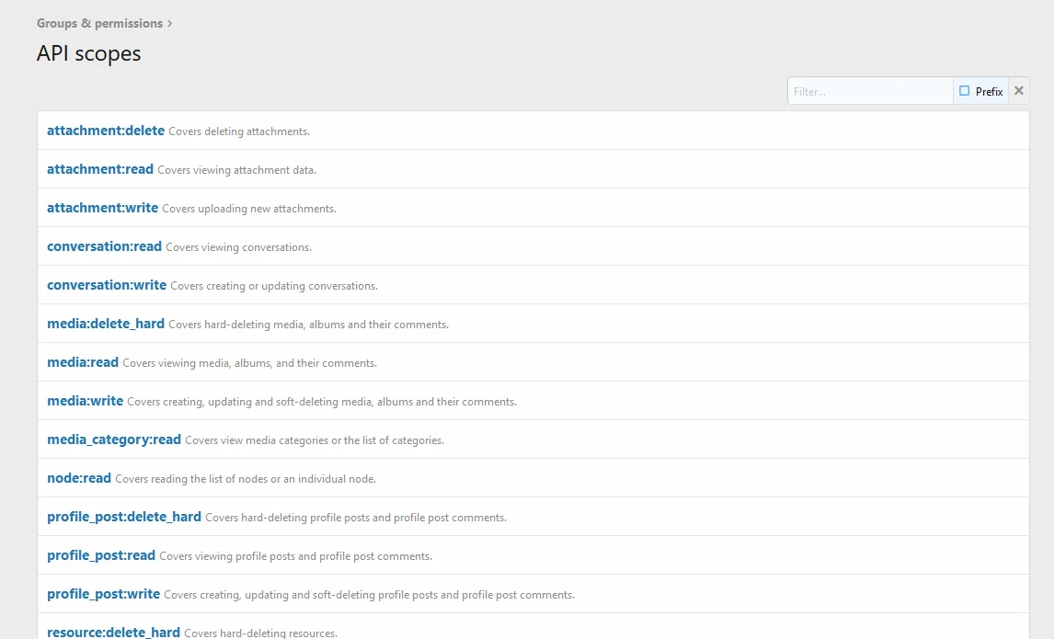Image resolution: width=1054 pixels, height=639 pixels.
Task: Open the media_category:read scope
Action: (114, 439)
